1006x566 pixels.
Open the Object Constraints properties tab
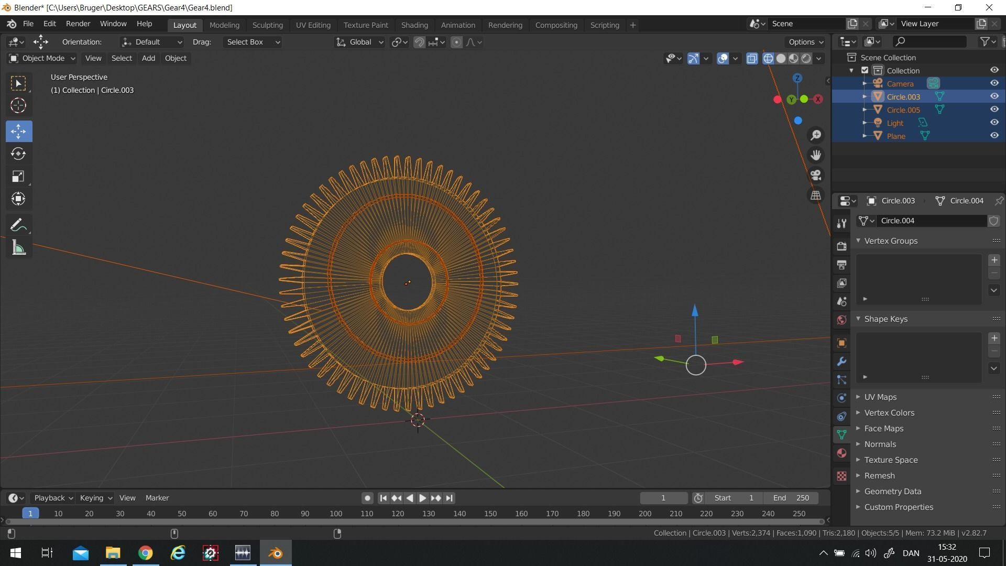pos(841,416)
